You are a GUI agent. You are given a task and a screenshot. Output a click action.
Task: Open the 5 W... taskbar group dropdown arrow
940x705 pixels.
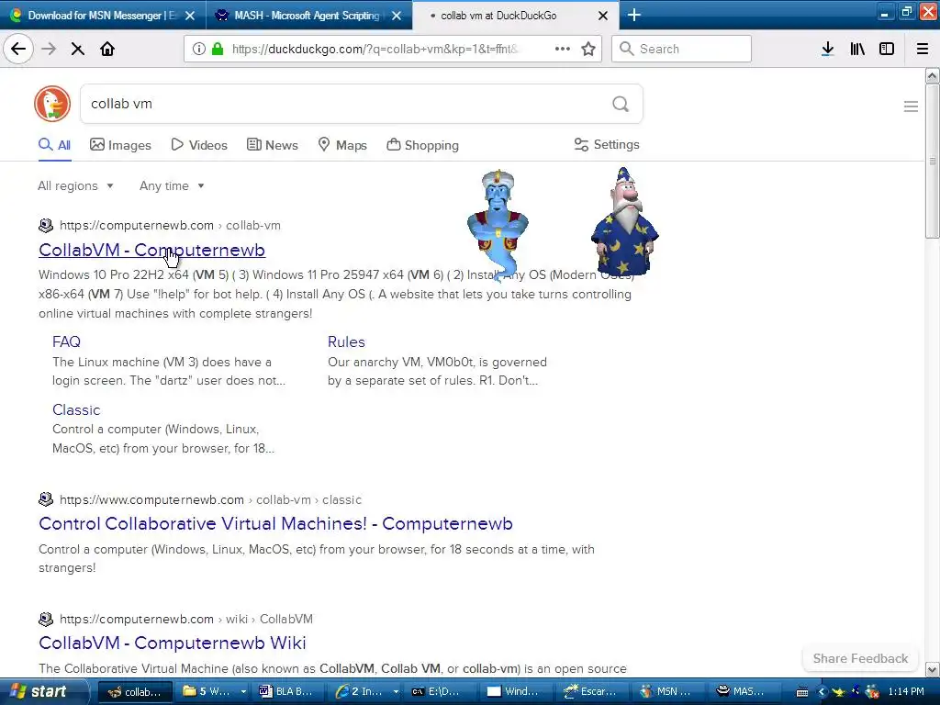[x=242, y=691]
